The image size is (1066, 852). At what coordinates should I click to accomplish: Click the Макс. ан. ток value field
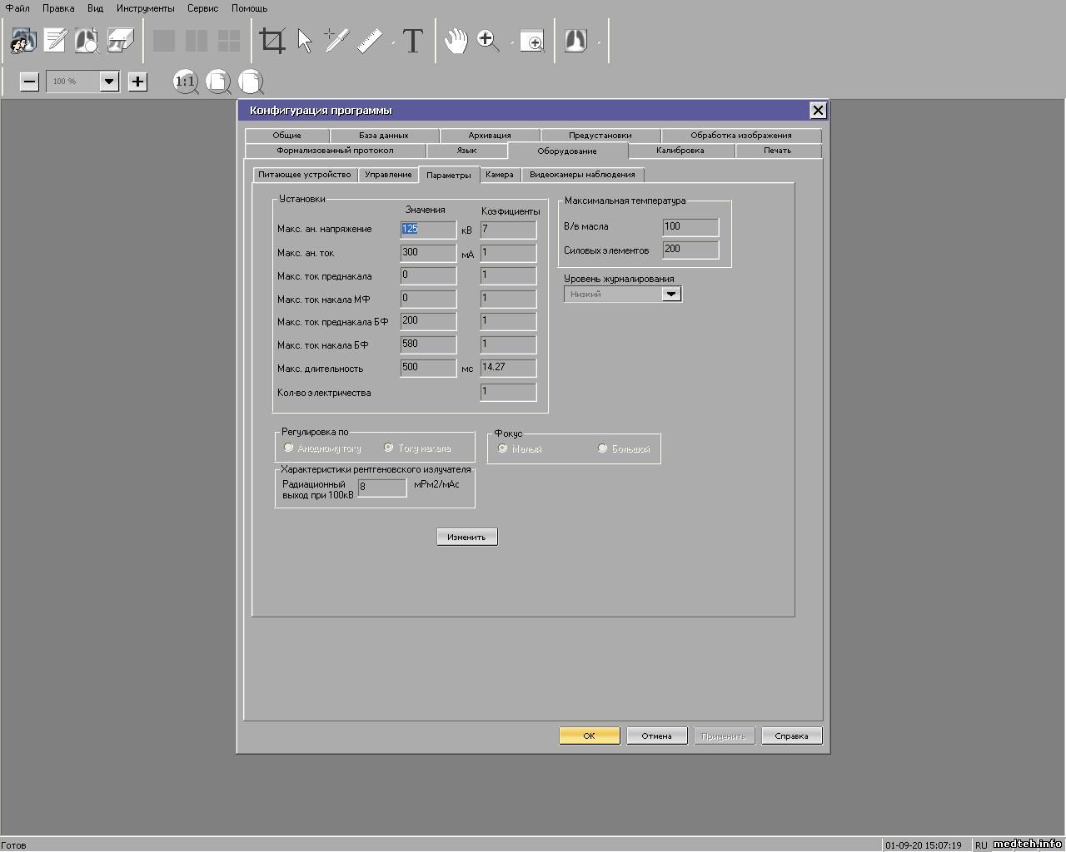coord(428,253)
